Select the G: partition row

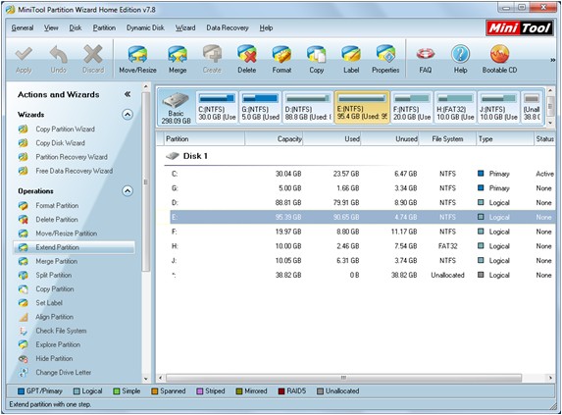pyautogui.click(x=362, y=188)
